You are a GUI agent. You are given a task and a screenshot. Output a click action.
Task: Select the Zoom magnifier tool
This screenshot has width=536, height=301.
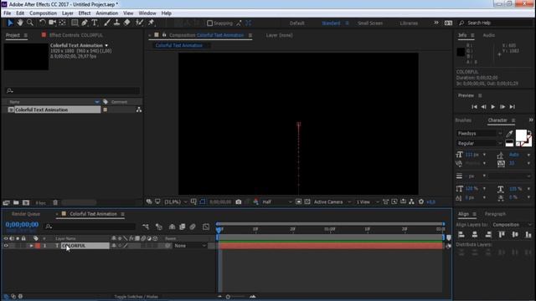pyautogui.click(x=30, y=23)
